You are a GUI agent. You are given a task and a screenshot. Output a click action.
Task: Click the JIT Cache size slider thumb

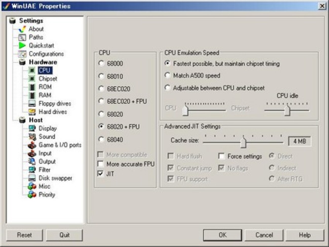click(243, 142)
